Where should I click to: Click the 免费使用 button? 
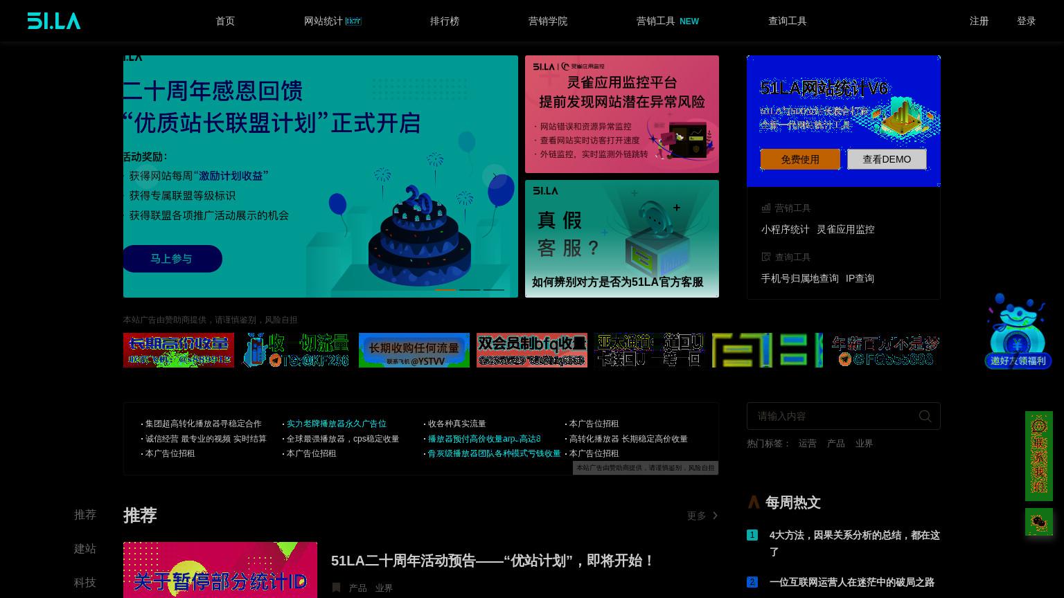800,159
